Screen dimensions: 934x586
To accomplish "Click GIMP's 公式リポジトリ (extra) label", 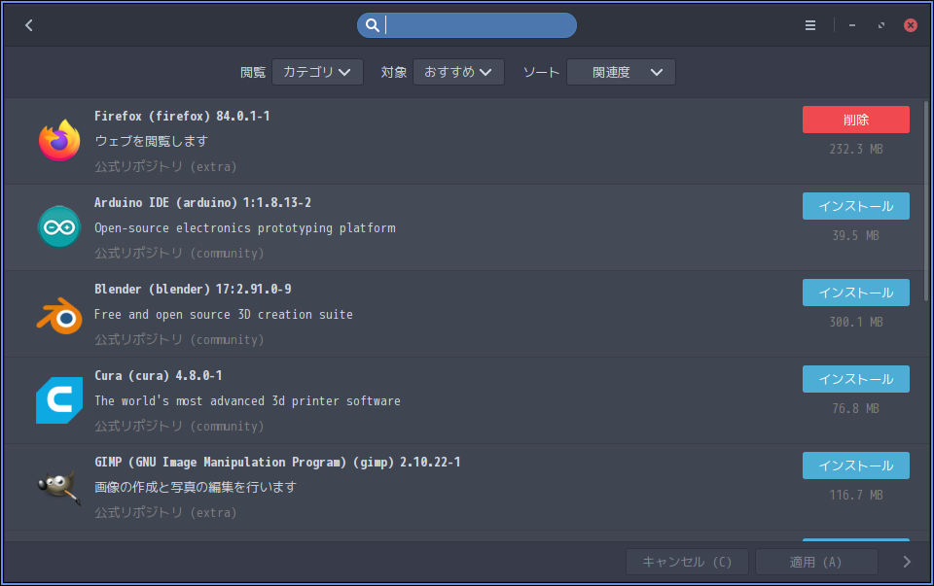I will 165,512.
